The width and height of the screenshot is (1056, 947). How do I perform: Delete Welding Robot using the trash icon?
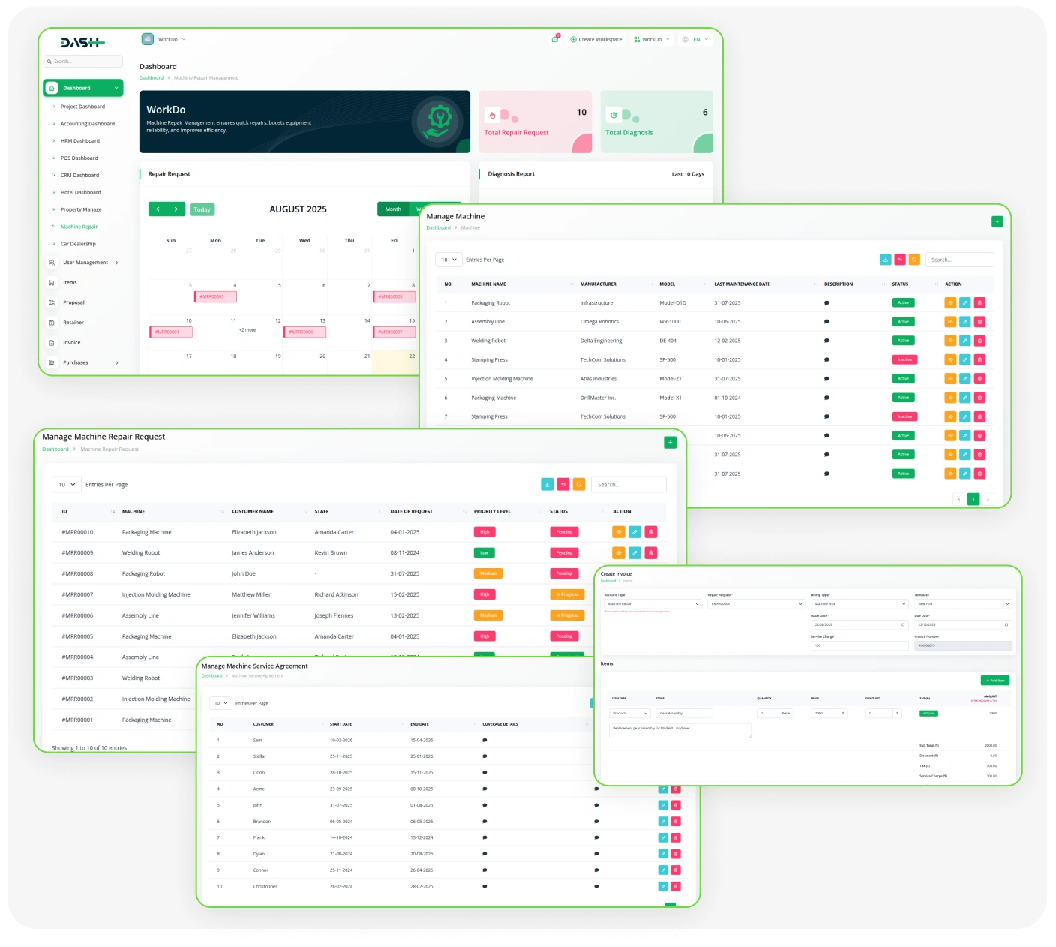click(x=980, y=340)
